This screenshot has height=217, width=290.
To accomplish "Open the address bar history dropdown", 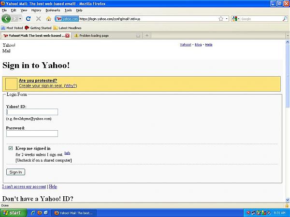I will (x=227, y=19).
